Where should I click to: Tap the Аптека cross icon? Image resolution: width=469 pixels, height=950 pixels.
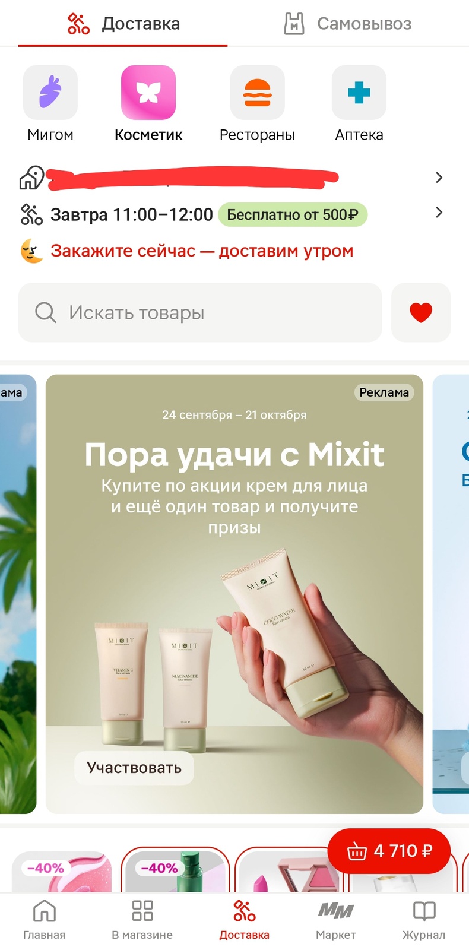pyautogui.click(x=359, y=93)
